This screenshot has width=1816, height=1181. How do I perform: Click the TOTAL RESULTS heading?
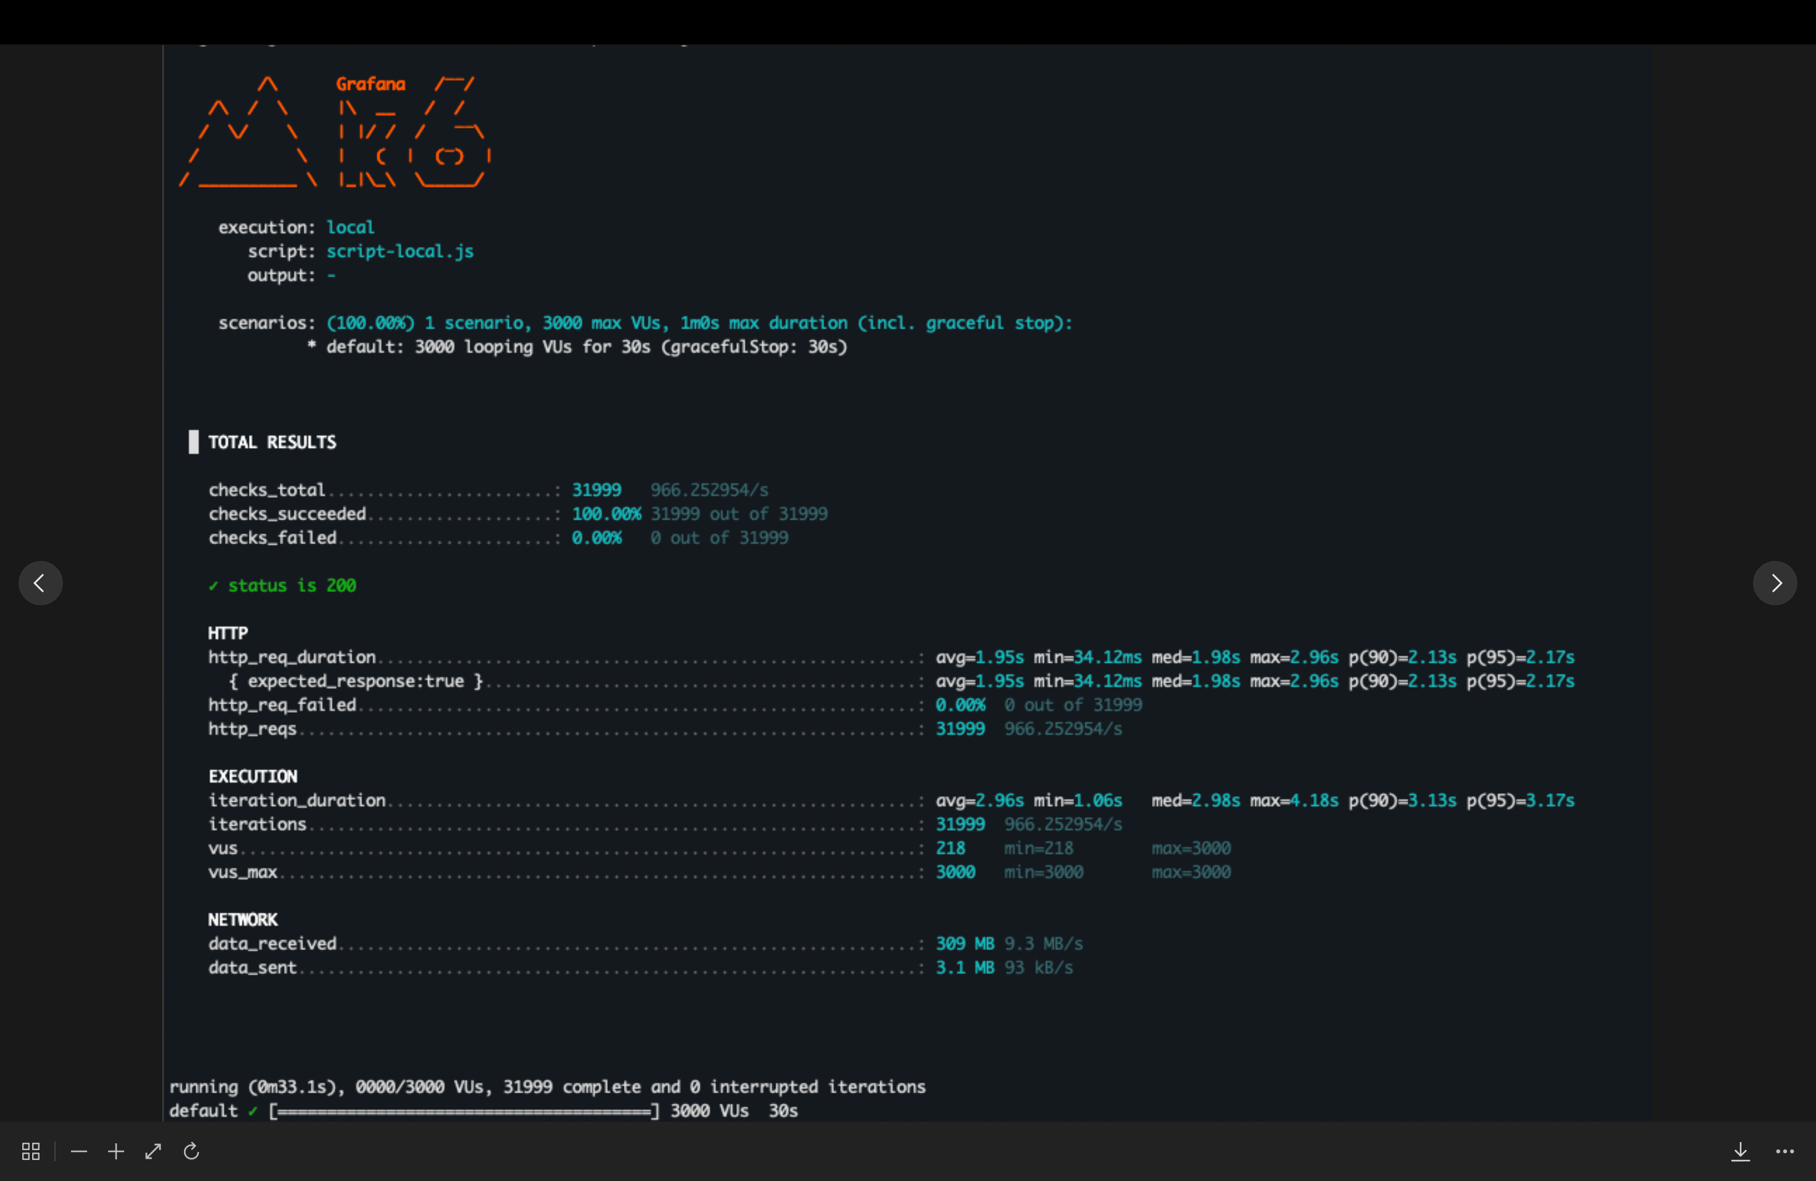coord(272,442)
